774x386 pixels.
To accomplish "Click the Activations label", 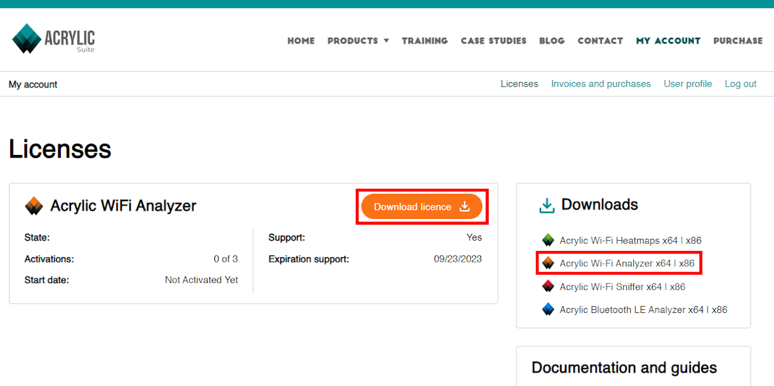I will pos(49,259).
